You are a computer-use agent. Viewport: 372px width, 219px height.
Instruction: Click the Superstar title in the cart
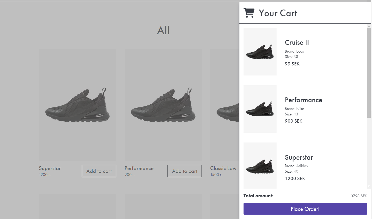tap(299, 157)
